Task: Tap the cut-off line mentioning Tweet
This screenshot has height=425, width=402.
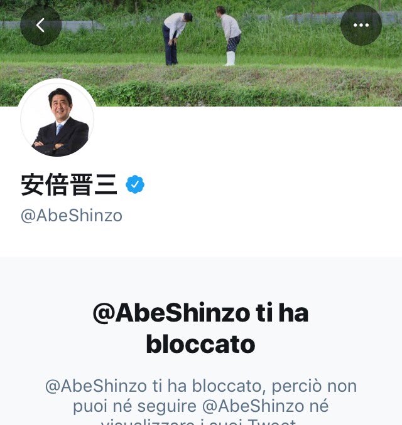Action: click(198, 422)
